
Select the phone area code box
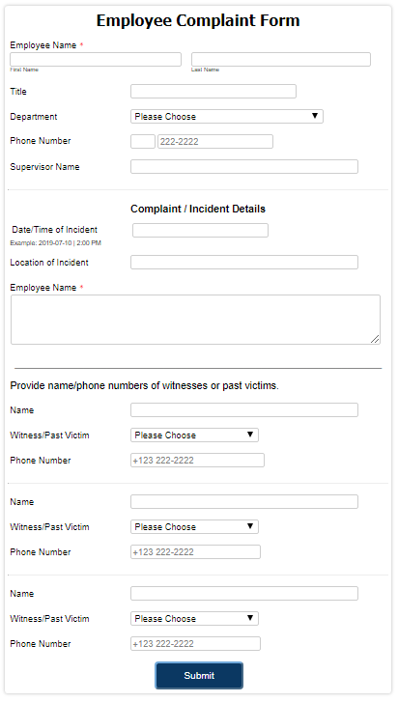pyautogui.click(x=143, y=142)
